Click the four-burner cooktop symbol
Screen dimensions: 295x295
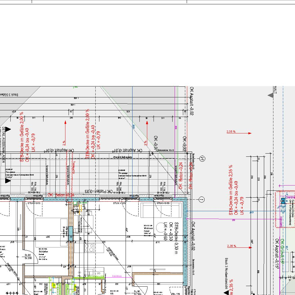coord(89,248)
